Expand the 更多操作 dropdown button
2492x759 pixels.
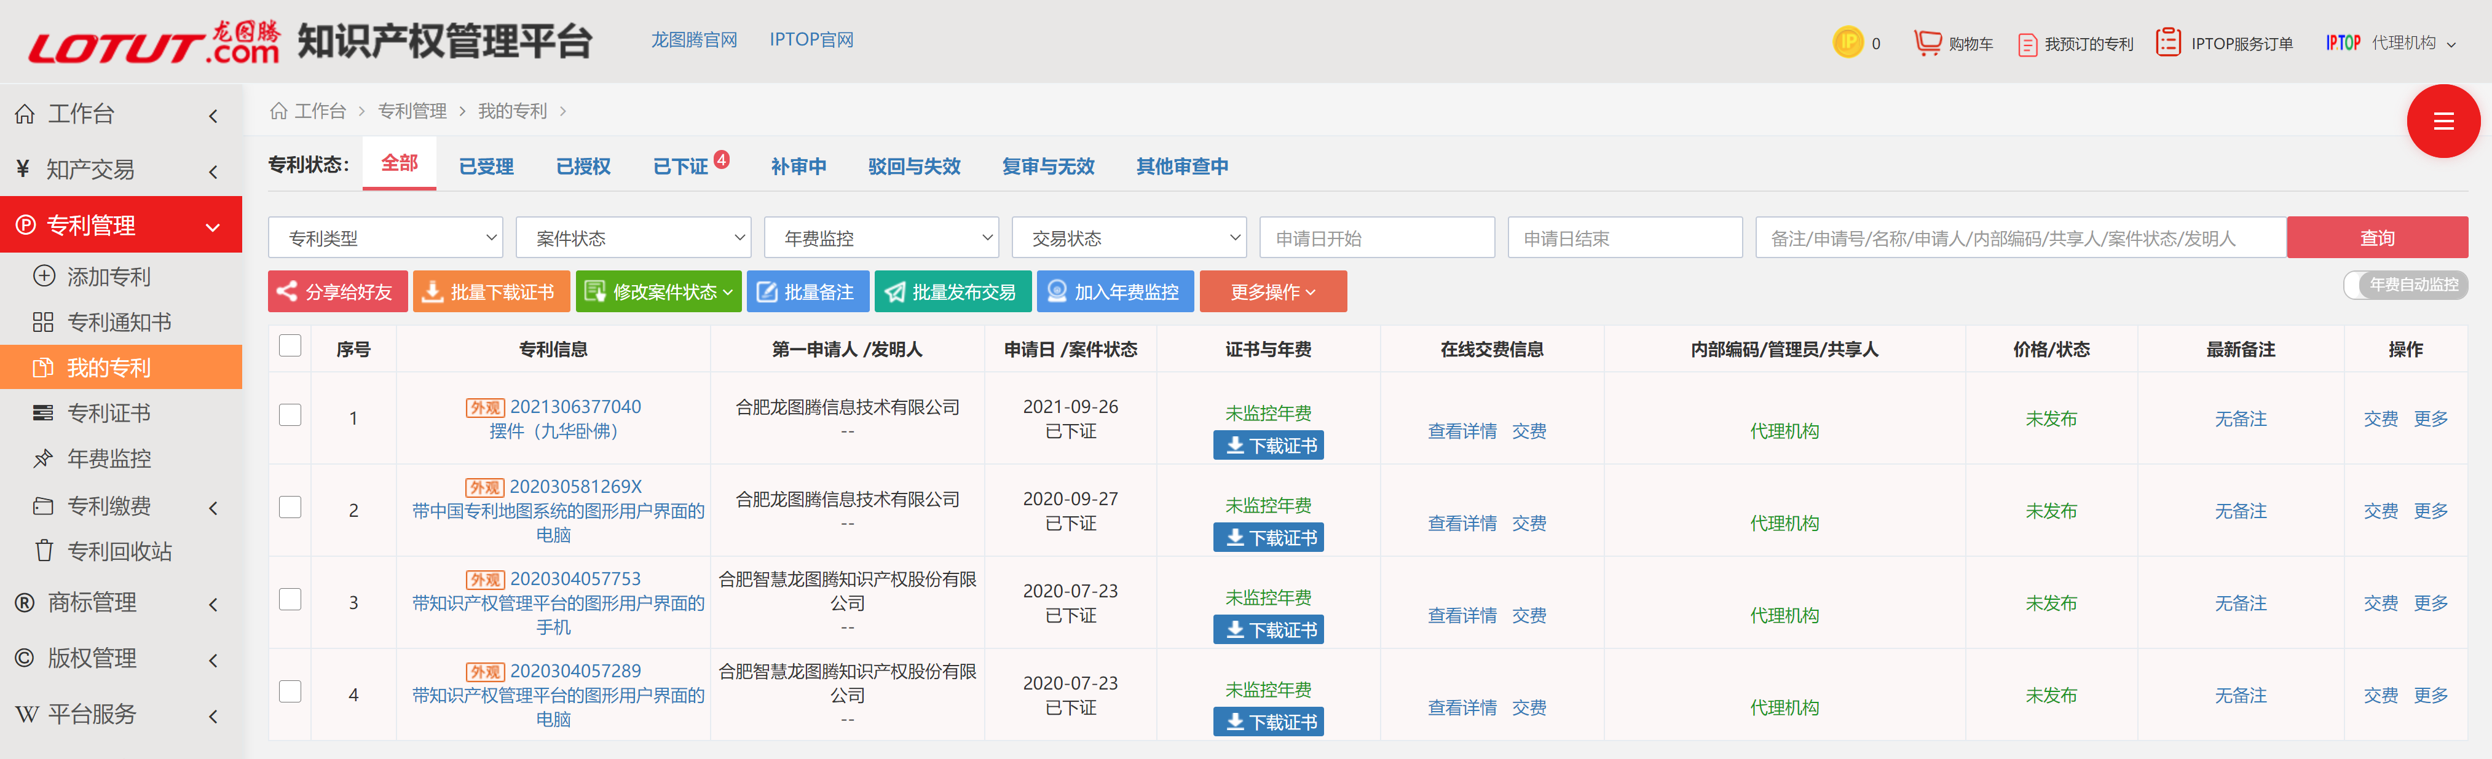click(x=1272, y=292)
